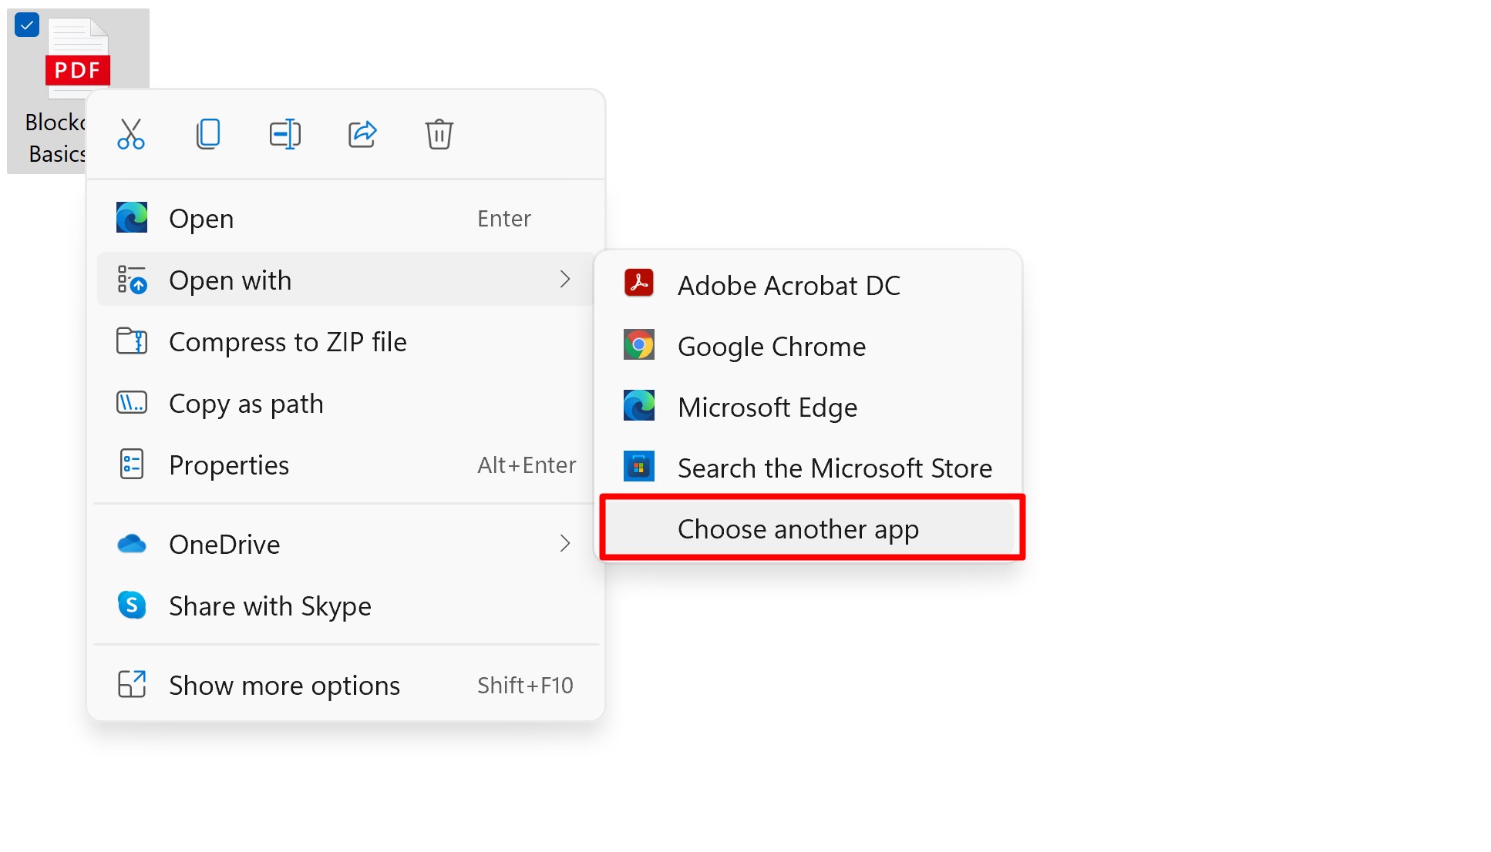Select the PDF file thumbnail
Image resolution: width=1491 pixels, height=852 pixels.
click(78, 58)
